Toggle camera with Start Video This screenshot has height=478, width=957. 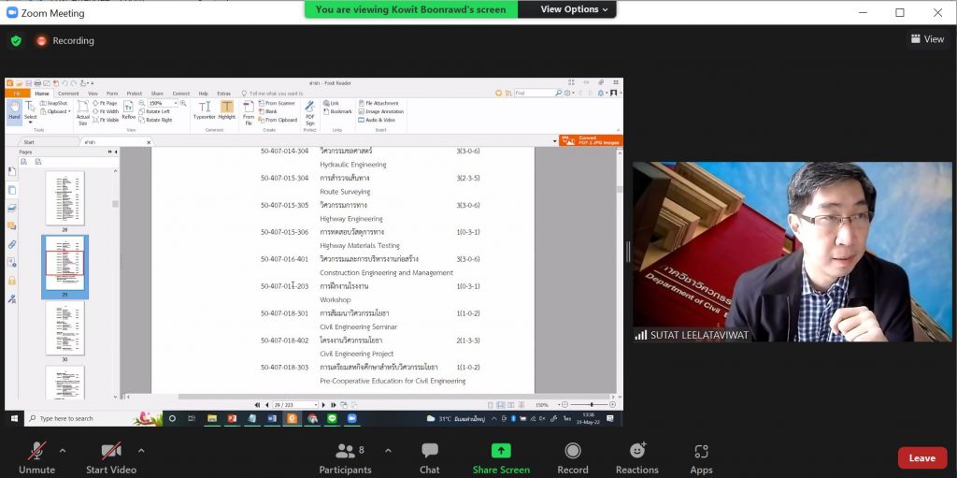pyautogui.click(x=111, y=451)
